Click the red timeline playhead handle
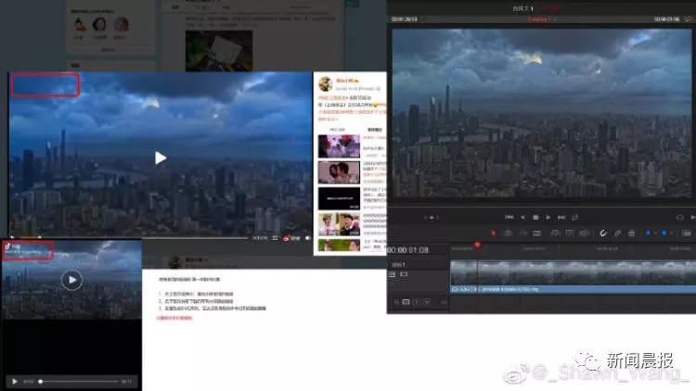This screenshot has height=391, width=696. pyautogui.click(x=478, y=245)
